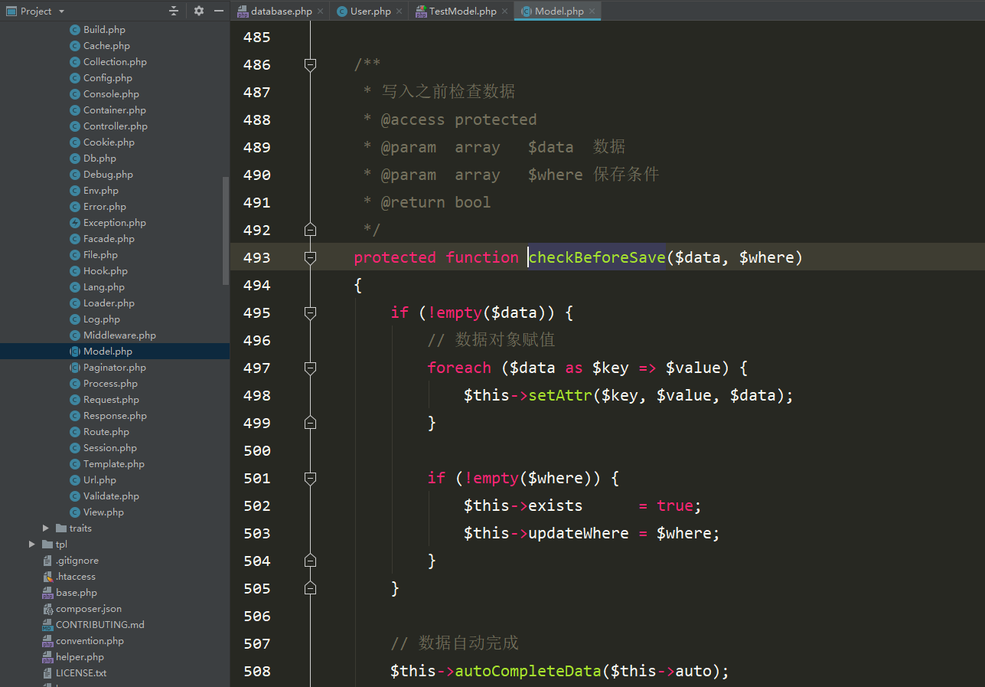Click the collapse all icon in Project panel
The width and height of the screenshot is (985, 687).
pyautogui.click(x=174, y=11)
